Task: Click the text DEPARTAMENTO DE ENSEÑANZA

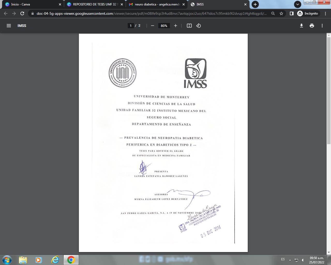Action: tap(161, 124)
